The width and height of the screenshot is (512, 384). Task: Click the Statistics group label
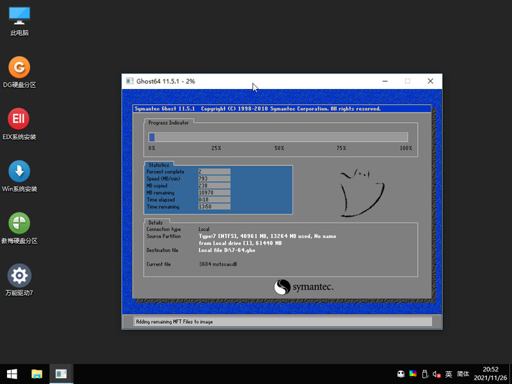[x=159, y=165]
